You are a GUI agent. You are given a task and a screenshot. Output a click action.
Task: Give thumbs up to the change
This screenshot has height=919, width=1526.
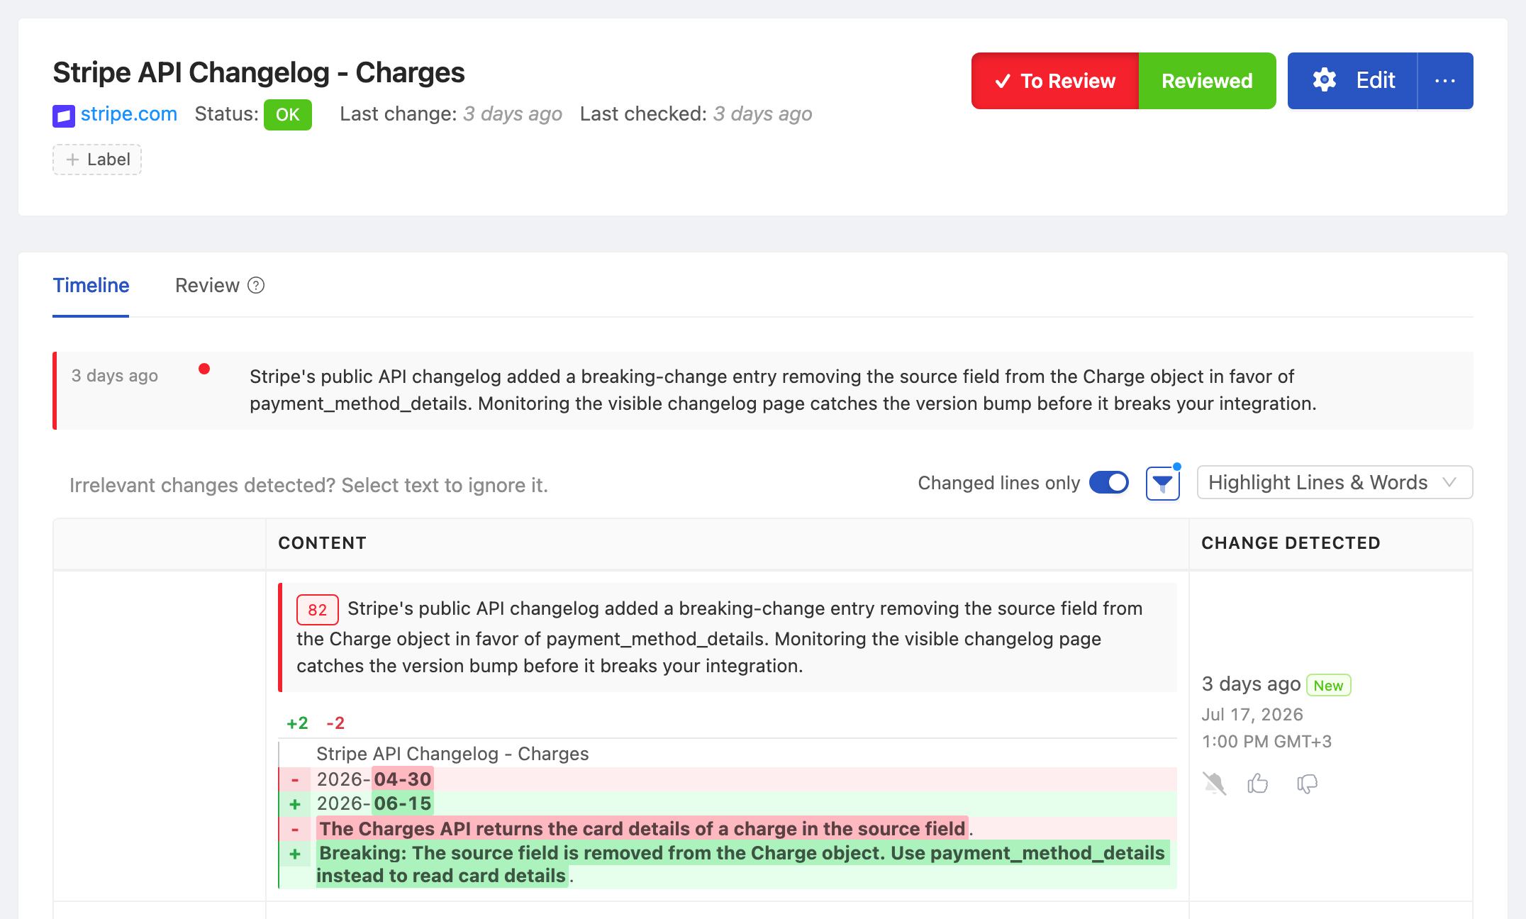pos(1258,784)
